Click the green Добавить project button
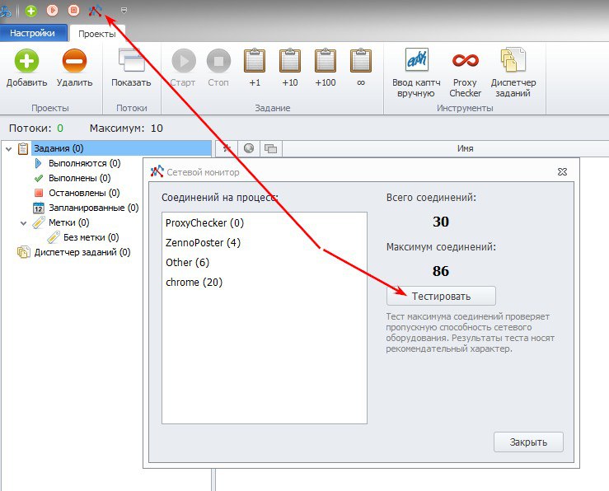Viewport: 609px width, 491px height. pyautogui.click(x=26, y=68)
